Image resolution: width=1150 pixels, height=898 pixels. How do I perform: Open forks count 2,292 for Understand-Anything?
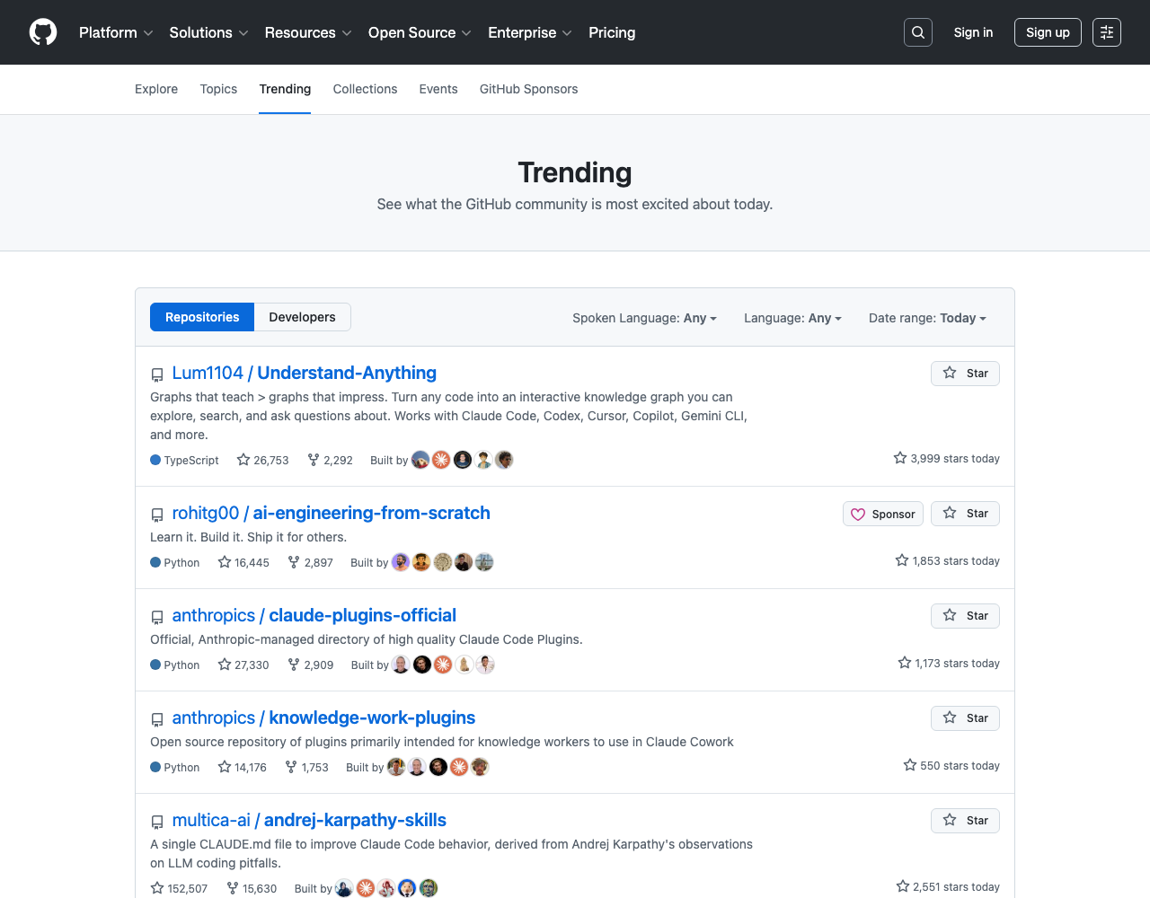pos(330,460)
